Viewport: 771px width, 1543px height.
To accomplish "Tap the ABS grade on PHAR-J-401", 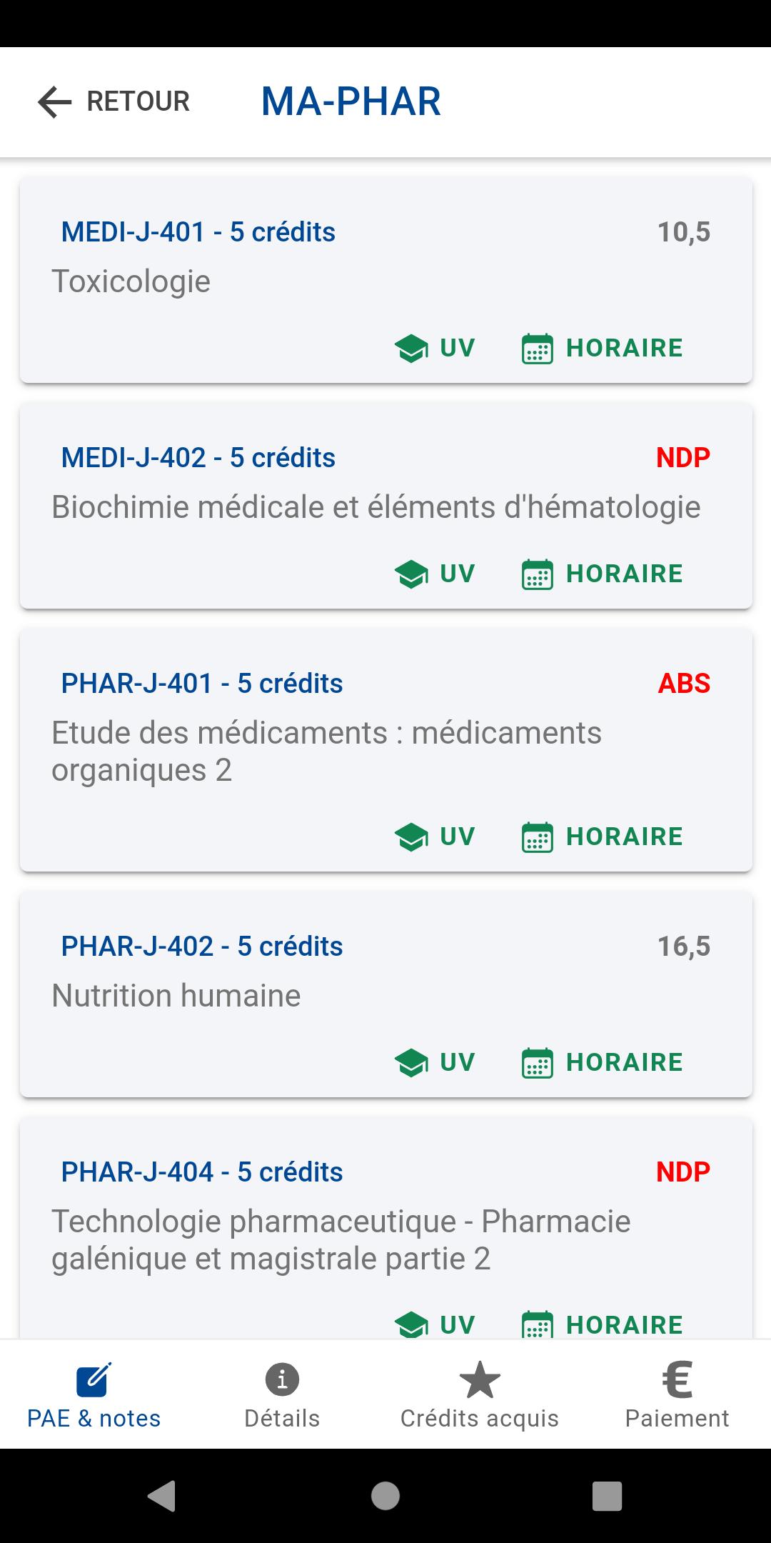I will point(683,684).
